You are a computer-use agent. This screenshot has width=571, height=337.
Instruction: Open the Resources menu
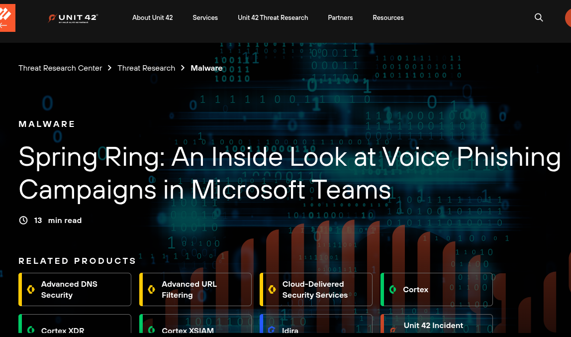[388, 17]
